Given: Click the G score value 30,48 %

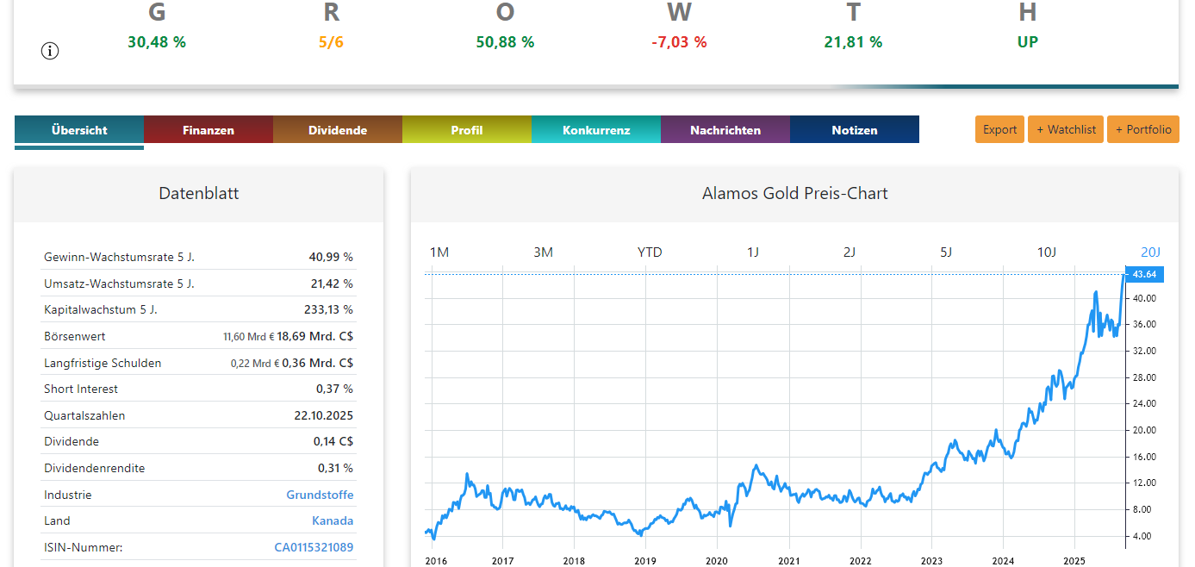Looking at the screenshot, I should [157, 41].
